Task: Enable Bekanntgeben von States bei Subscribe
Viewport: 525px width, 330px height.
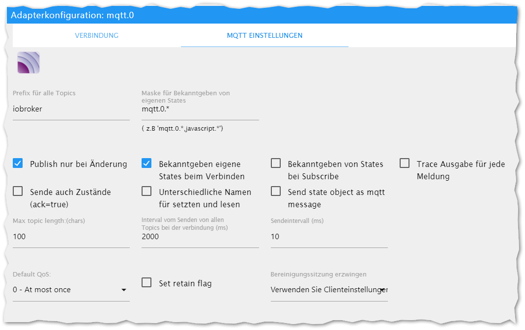Action: tap(276, 164)
